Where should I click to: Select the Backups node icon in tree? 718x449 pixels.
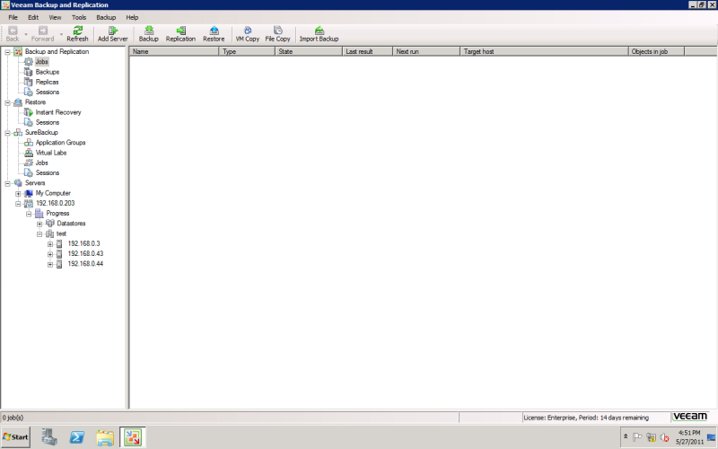[x=29, y=72]
